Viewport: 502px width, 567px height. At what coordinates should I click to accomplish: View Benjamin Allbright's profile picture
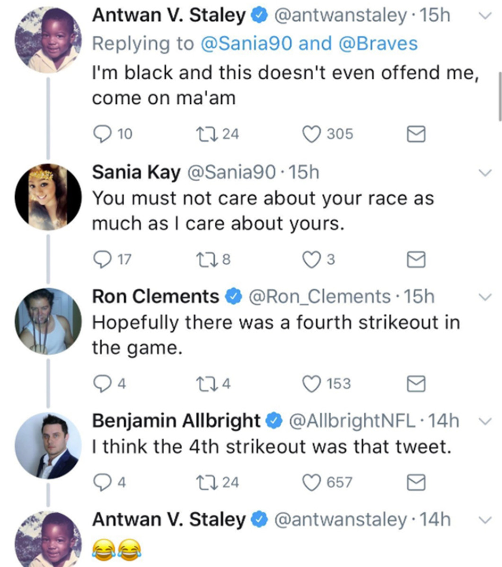48,446
